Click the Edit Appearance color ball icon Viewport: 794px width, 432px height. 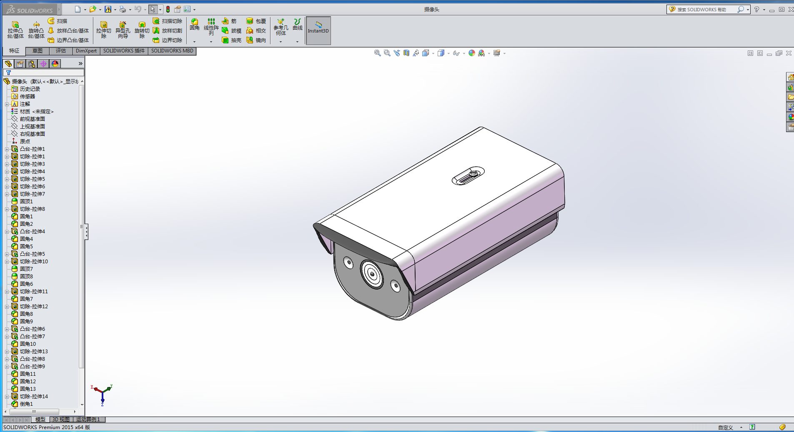(x=472, y=53)
